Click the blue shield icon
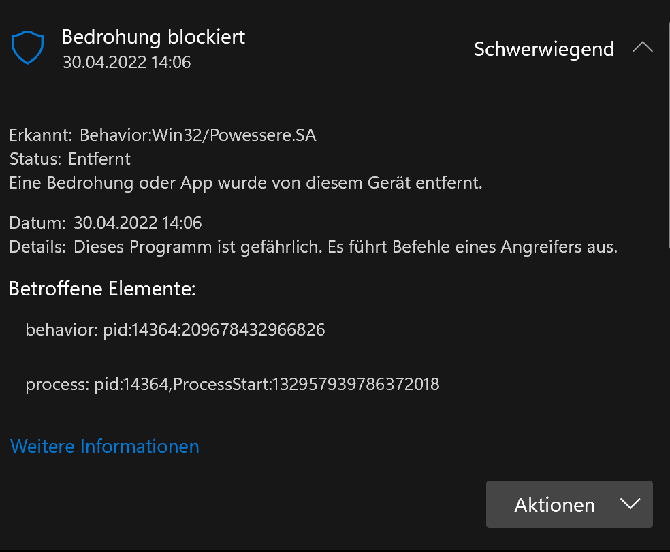This screenshot has width=670, height=552. (x=27, y=48)
